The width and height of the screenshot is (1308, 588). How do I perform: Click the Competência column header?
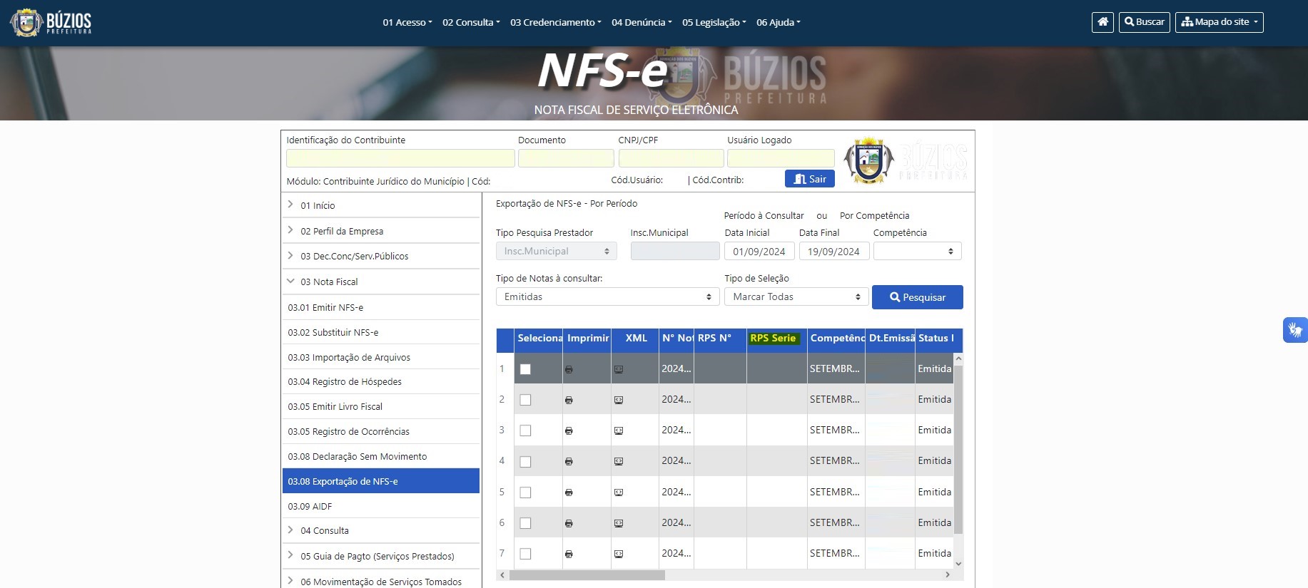pos(836,338)
